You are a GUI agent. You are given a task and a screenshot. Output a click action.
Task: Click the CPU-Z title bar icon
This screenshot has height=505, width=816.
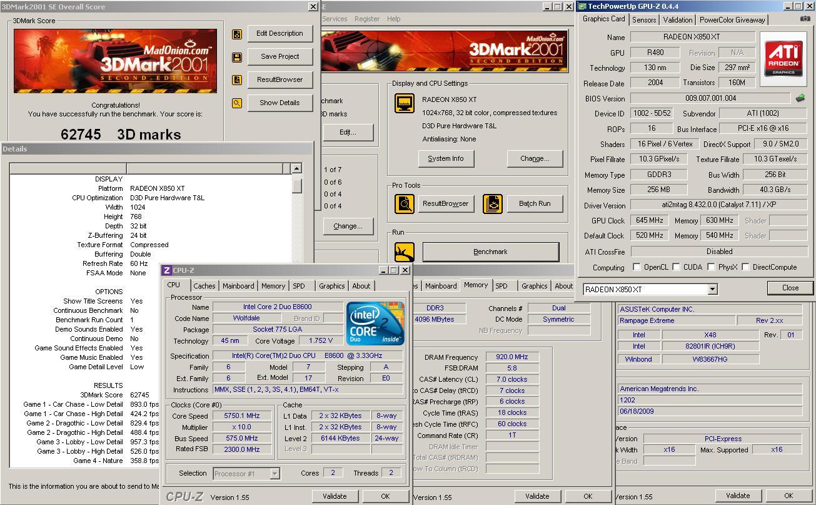pyautogui.click(x=167, y=270)
